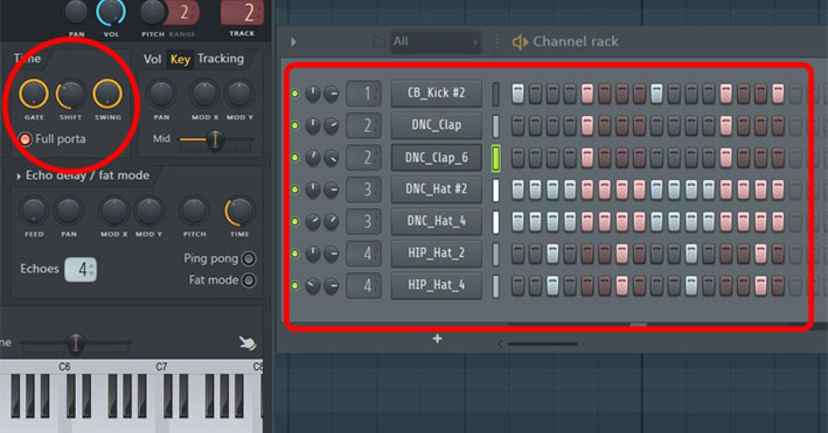This screenshot has height=433, width=828.
Task: Click the Channel rack speaker icon
Action: coord(520,42)
